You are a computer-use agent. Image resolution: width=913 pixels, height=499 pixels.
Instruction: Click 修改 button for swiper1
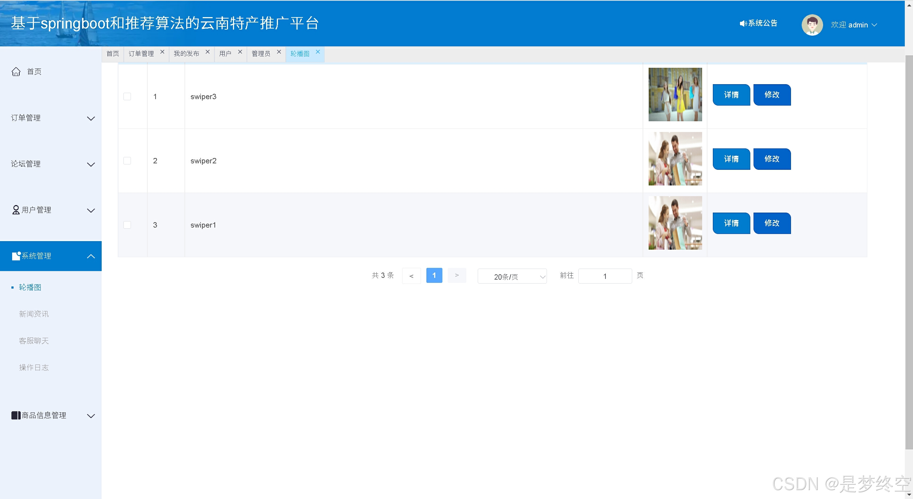772,223
